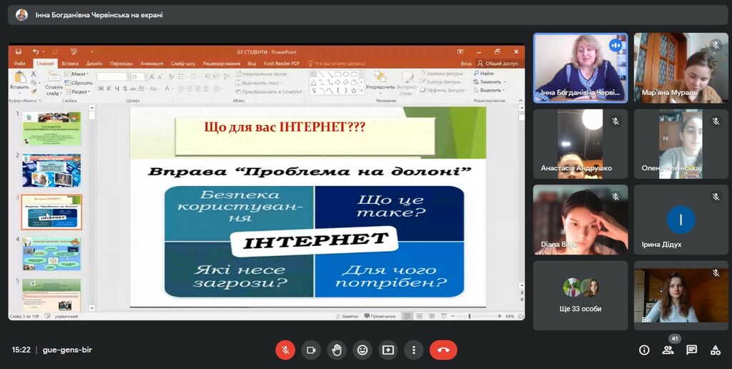Click the Заметки notes button in status bar
The height and width of the screenshot is (369, 732).
point(347,315)
